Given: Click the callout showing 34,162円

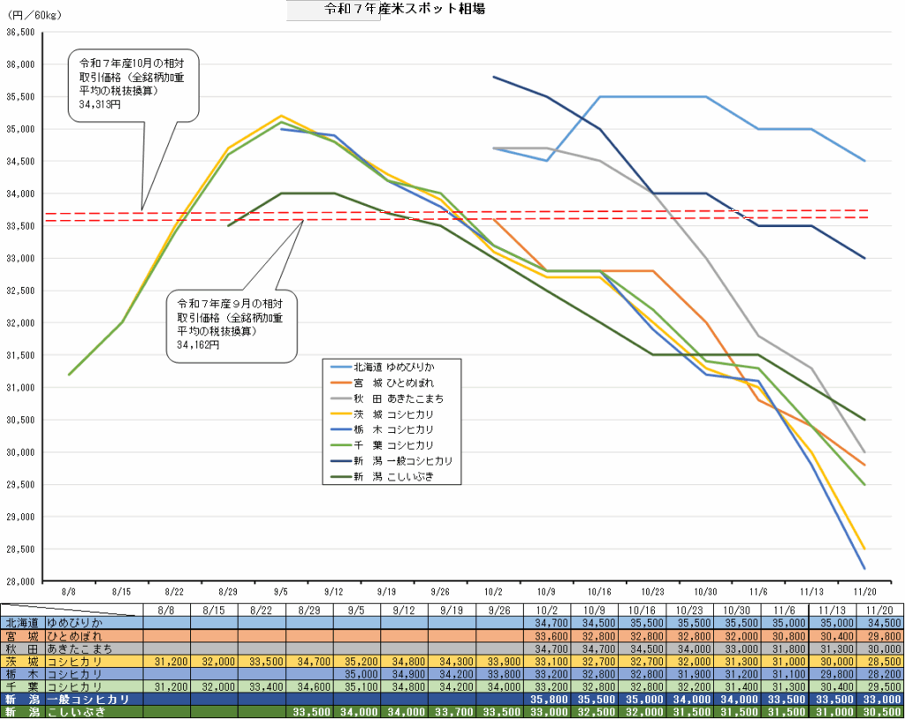Looking at the screenshot, I should [232, 323].
